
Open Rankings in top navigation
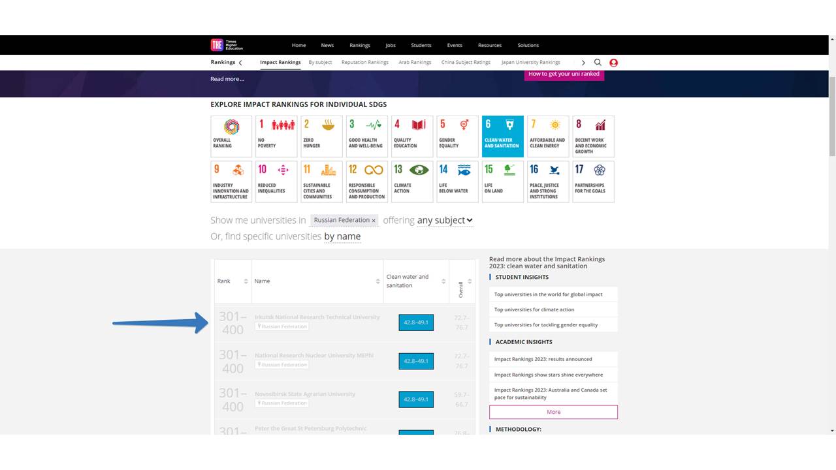pyautogui.click(x=360, y=45)
